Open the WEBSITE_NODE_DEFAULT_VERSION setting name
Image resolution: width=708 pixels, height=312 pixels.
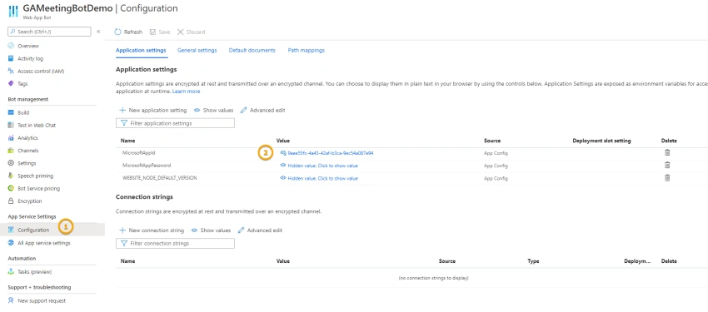160,178
